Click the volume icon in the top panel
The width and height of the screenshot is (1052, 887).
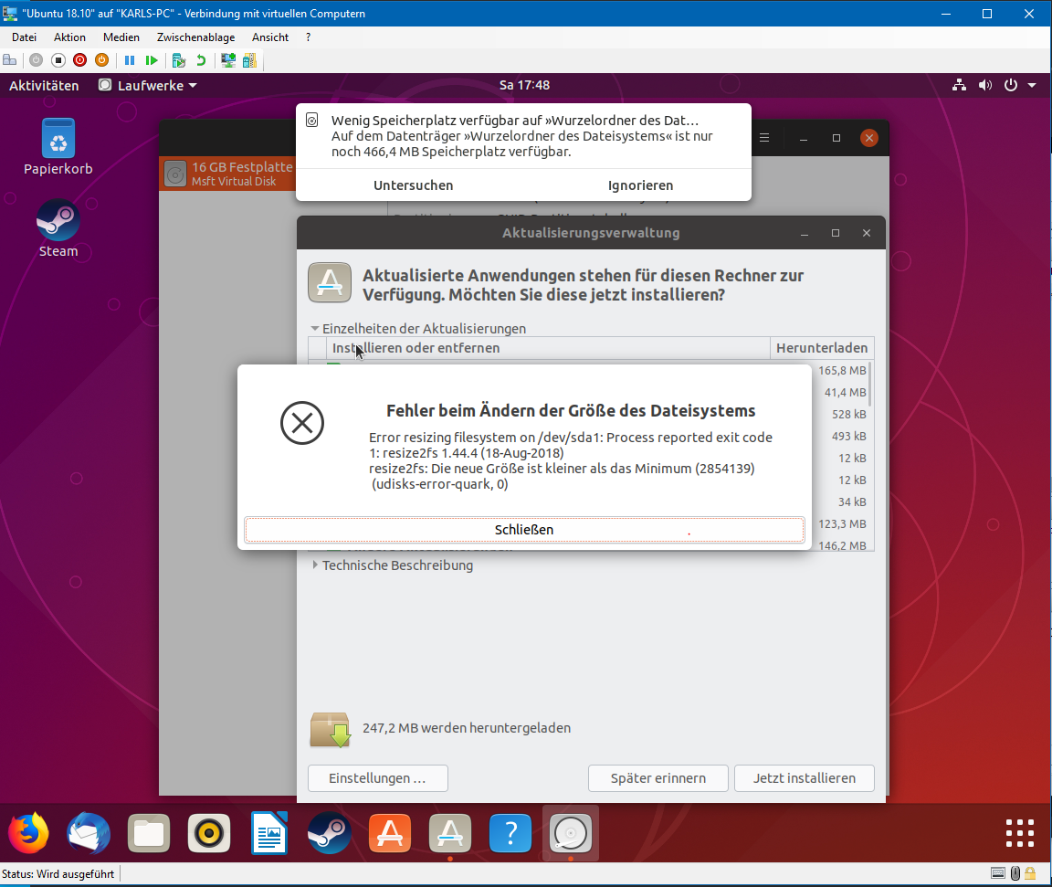coord(985,85)
